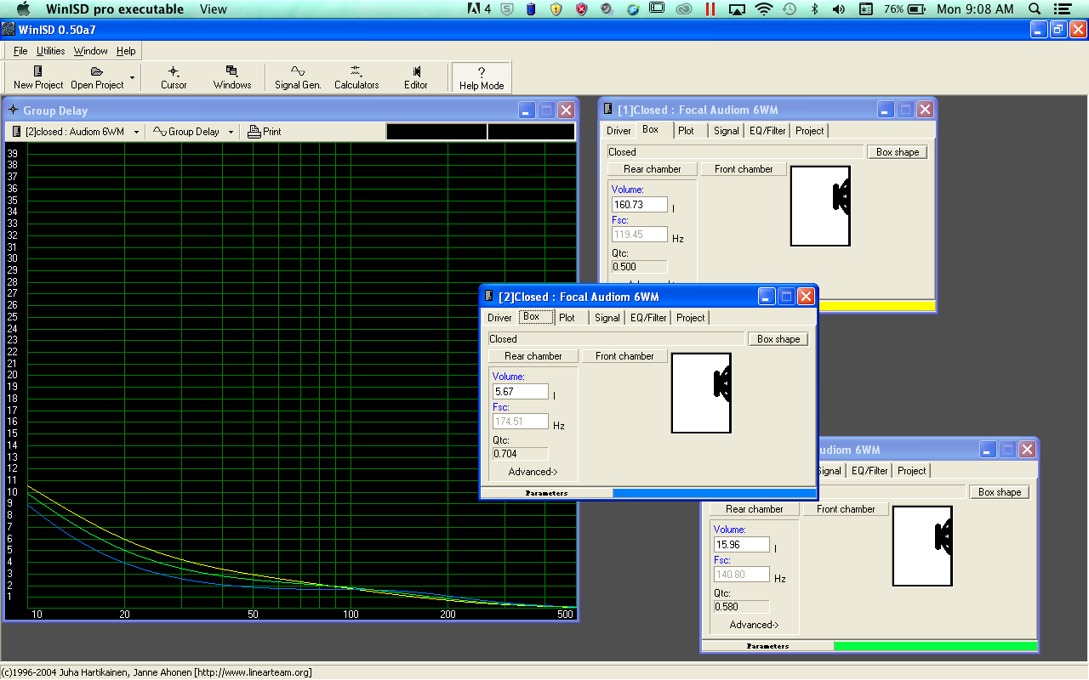Click the Apple menu icon
This screenshot has height=680, width=1089.
click(24, 9)
